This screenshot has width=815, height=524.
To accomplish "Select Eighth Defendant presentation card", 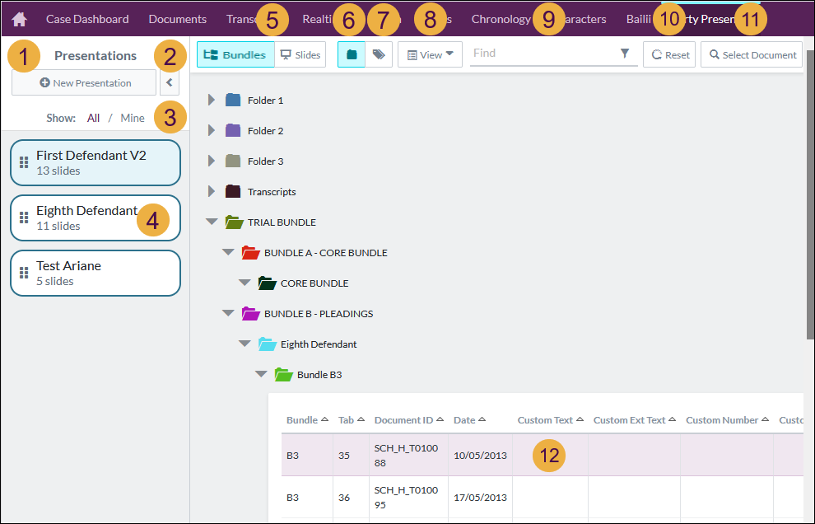I will point(95,218).
